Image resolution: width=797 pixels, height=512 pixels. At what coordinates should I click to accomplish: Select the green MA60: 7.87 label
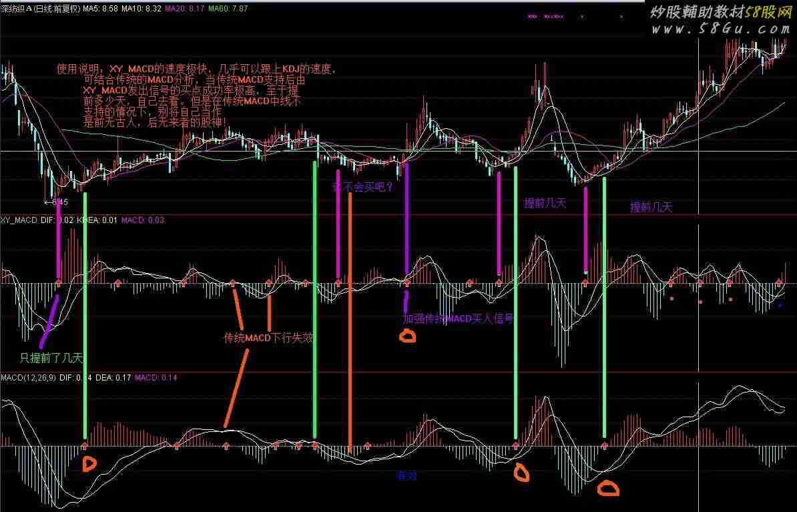(x=228, y=9)
